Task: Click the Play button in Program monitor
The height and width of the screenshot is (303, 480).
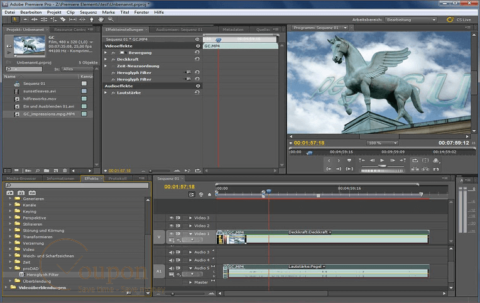Action: point(382,160)
